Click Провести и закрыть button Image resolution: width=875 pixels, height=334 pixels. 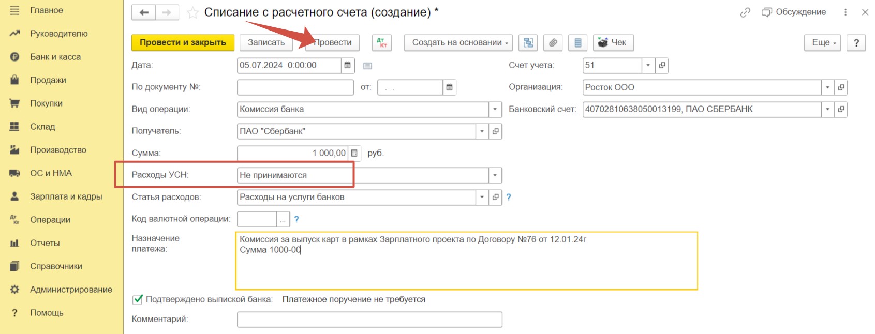[183, 42]
